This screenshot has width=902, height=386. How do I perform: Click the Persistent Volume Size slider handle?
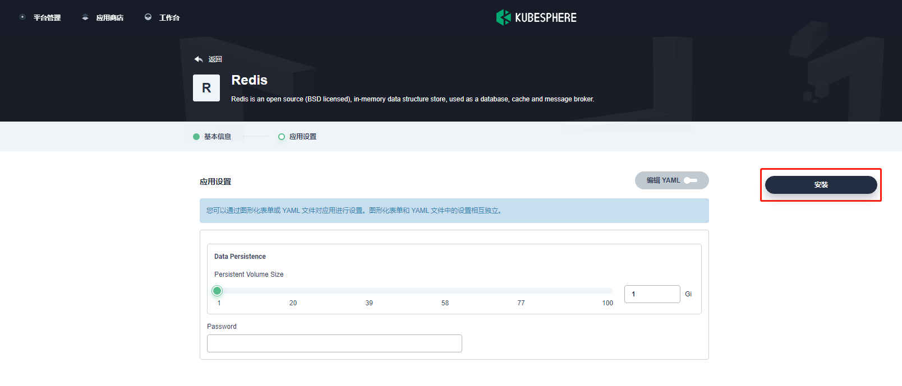point(217,291)
